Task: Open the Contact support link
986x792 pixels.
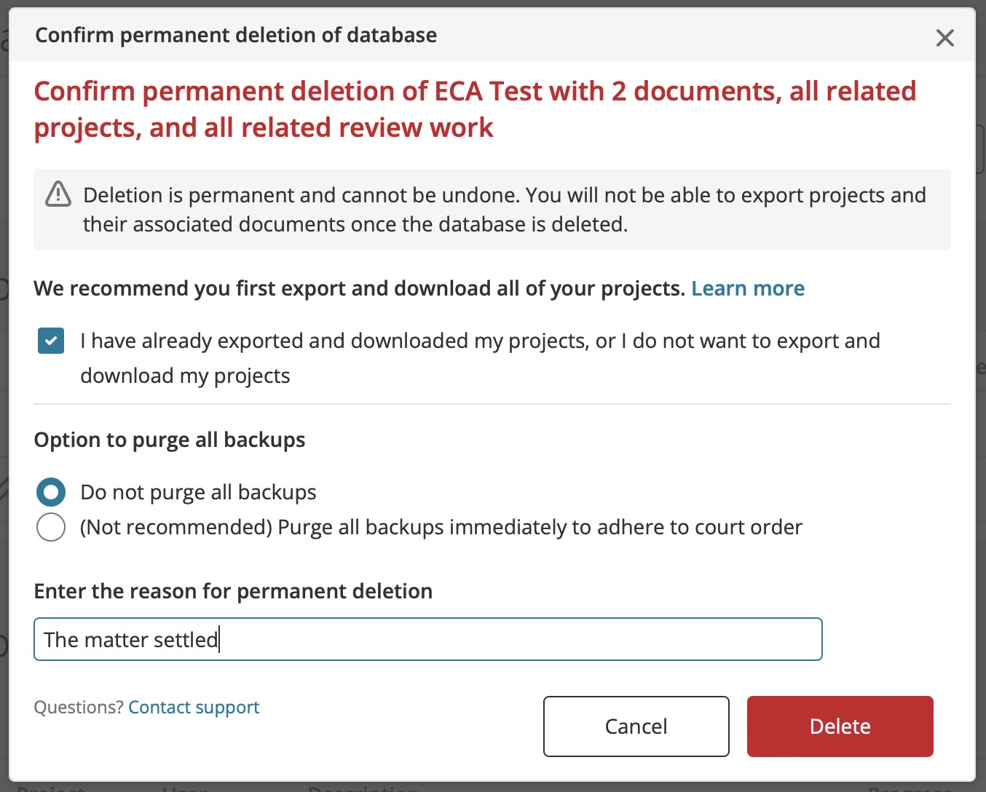Action: [194, 708]
